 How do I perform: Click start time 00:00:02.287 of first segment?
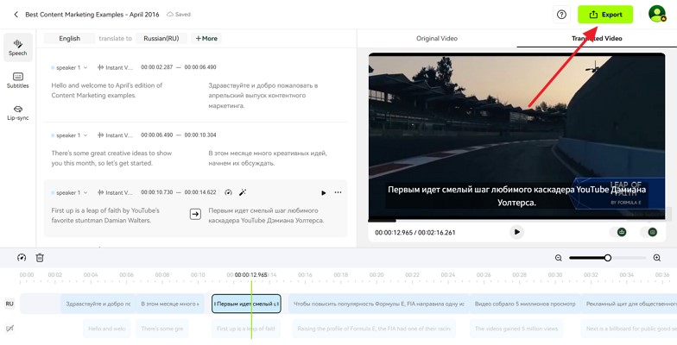point(157,67)
